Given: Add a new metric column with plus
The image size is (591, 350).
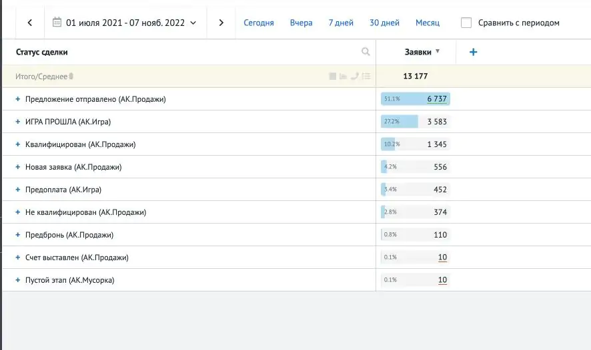Looking at the screenshot, I should click(x=474, y=52).
